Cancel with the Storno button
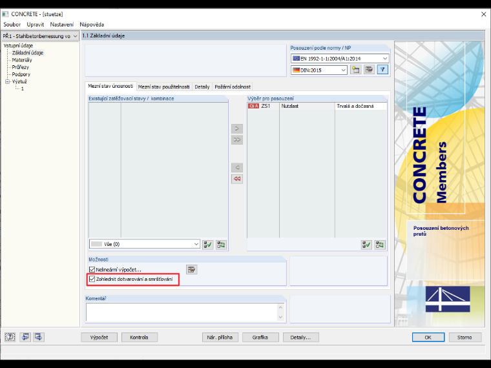The height and width of the screenshot is (368, 491). tap(465, 337)
